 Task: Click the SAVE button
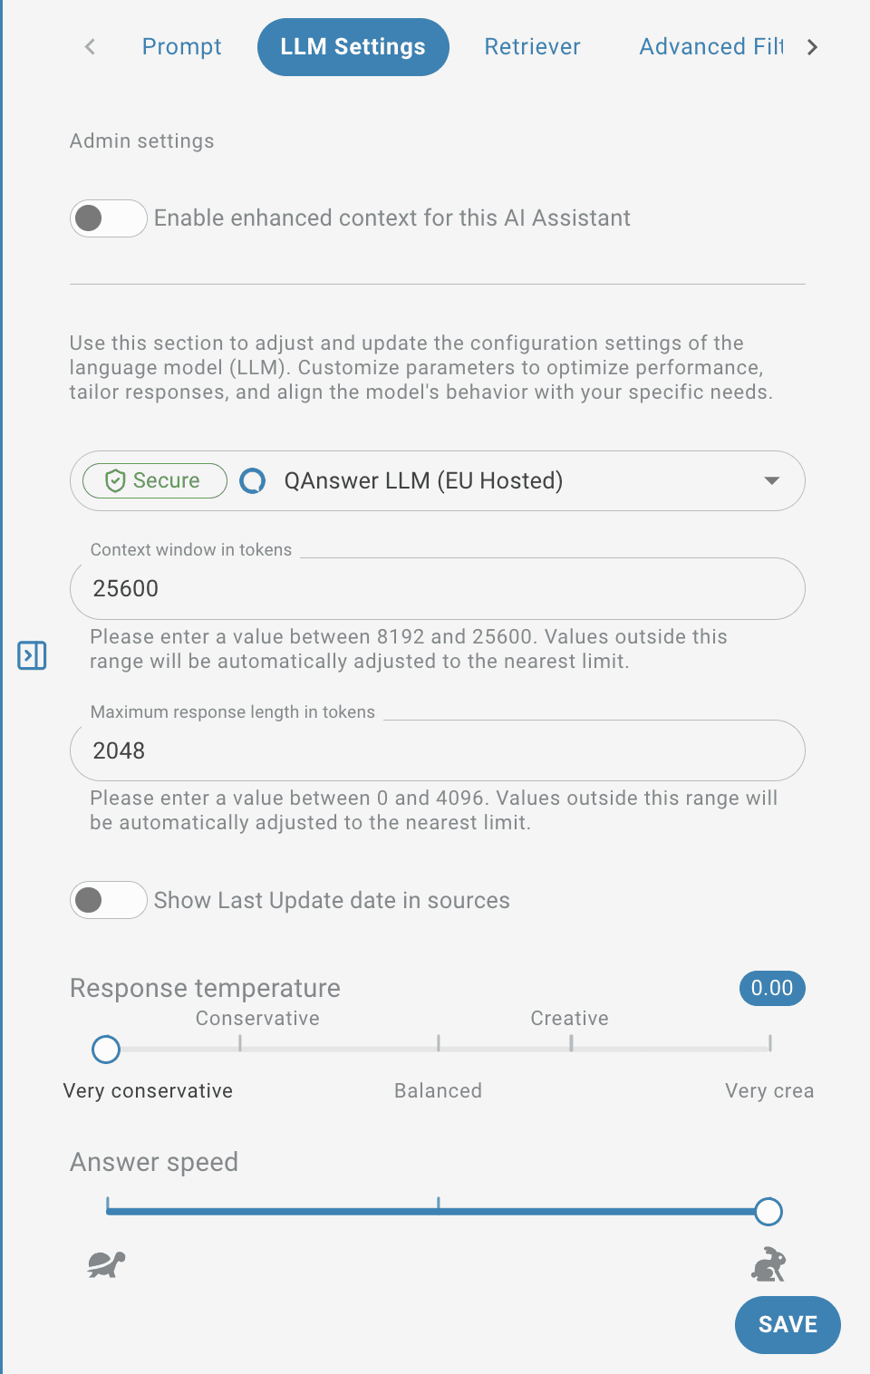coord(788,1325)
